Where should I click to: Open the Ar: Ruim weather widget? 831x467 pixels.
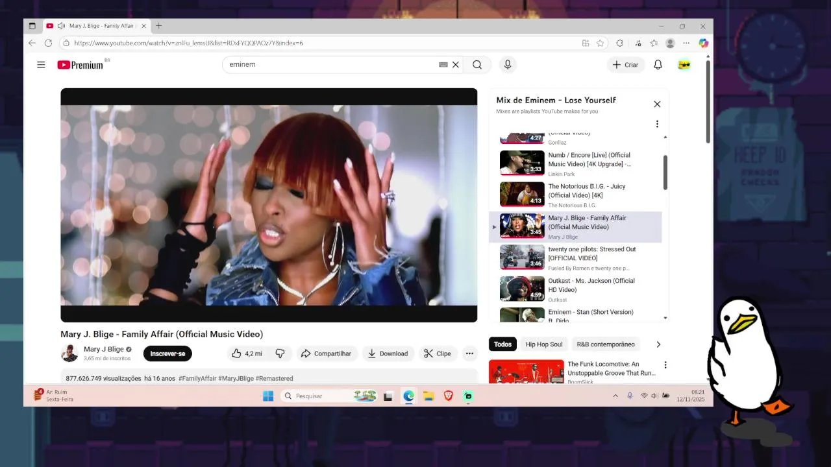[x=53, y=396]
